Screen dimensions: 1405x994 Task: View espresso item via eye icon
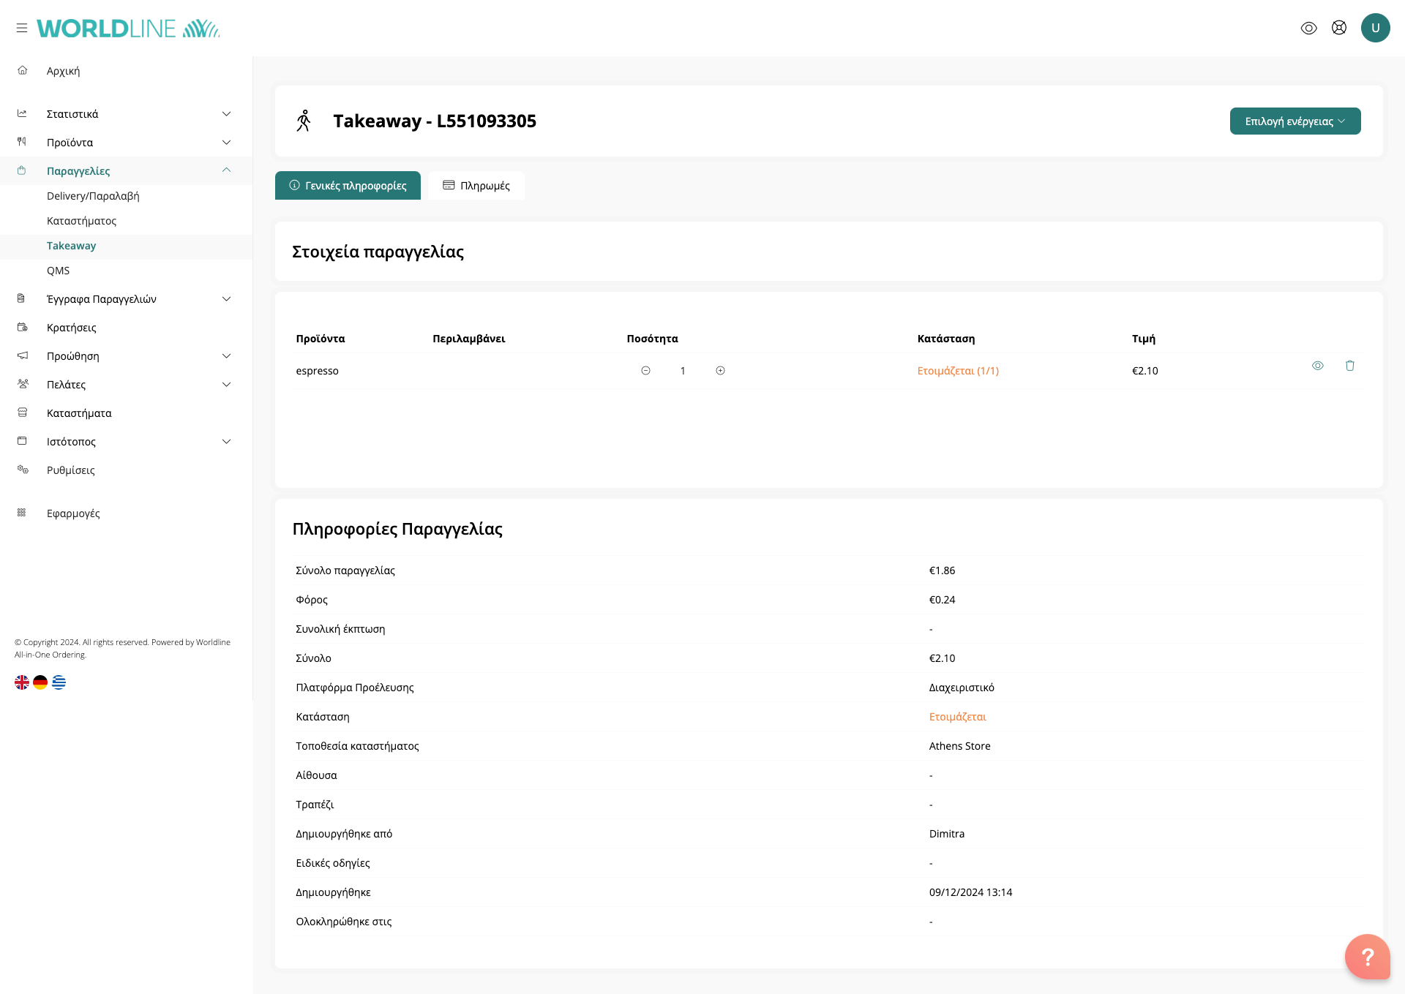tap(1318, 366)
